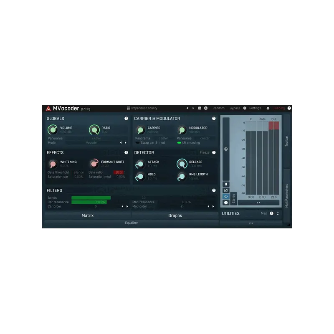The height and width of the screenshot is (334, 334).
Task: Click the RMS Length knob
Action: (x=182, y=176)
